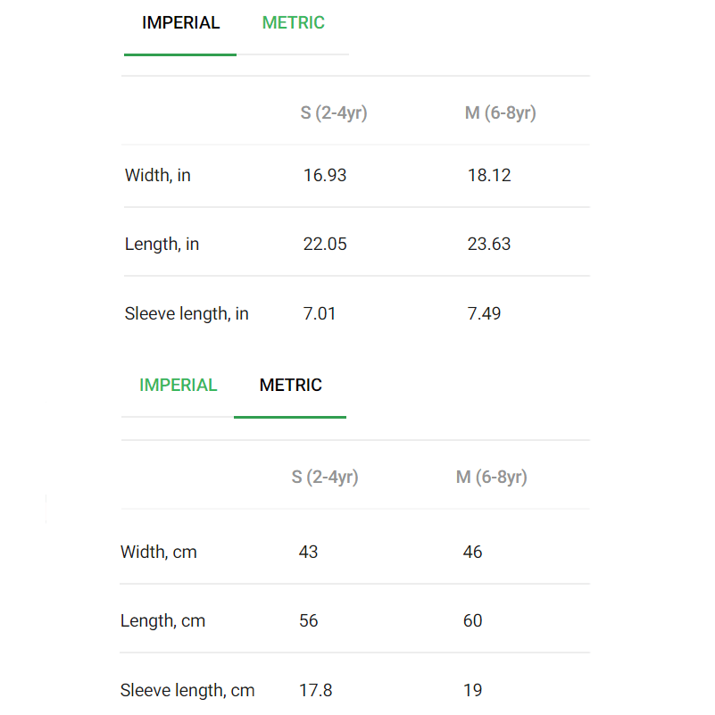Viewport: 715px width, 715px height.
Task: Select the Length, in row label
Action: point(162,245)
